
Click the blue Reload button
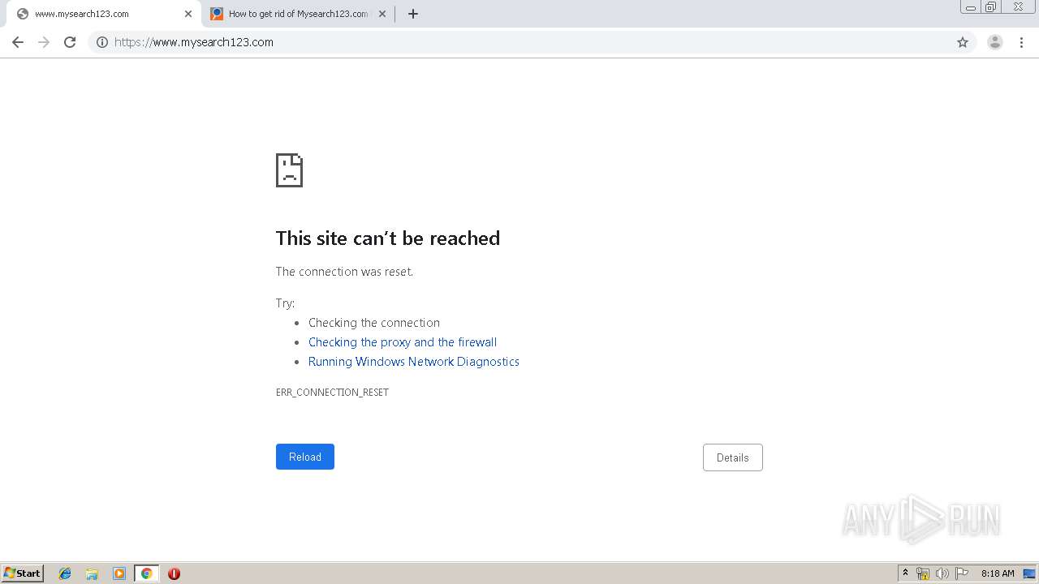(305, 457)
